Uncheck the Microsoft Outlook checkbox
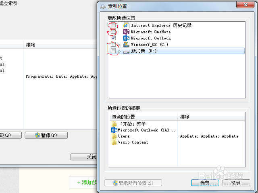 pyautogui.click(x=113, y=38)
